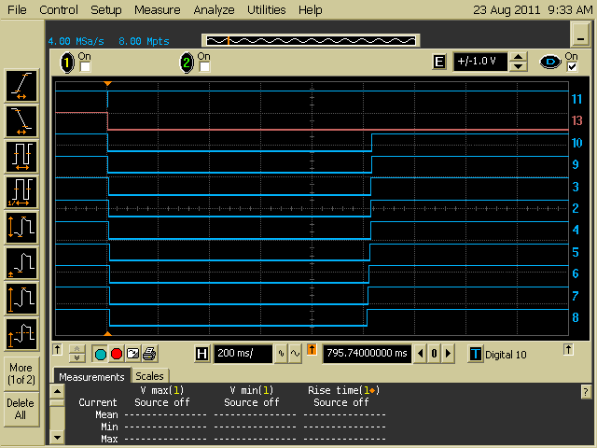Expand the panel with double-chevron button
The height and width of the screenshot is (448, 597).
76,354
